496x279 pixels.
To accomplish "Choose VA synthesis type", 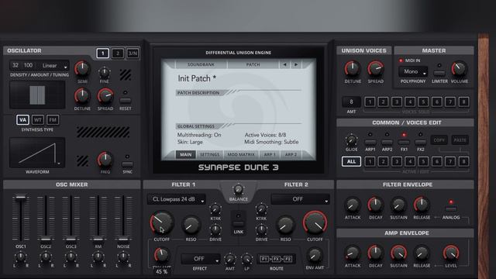I will click(x=22, y=120).
